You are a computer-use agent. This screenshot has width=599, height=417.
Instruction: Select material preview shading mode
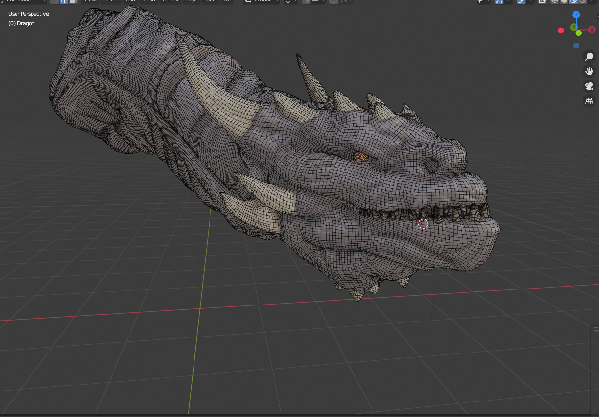tap(573, 1)
